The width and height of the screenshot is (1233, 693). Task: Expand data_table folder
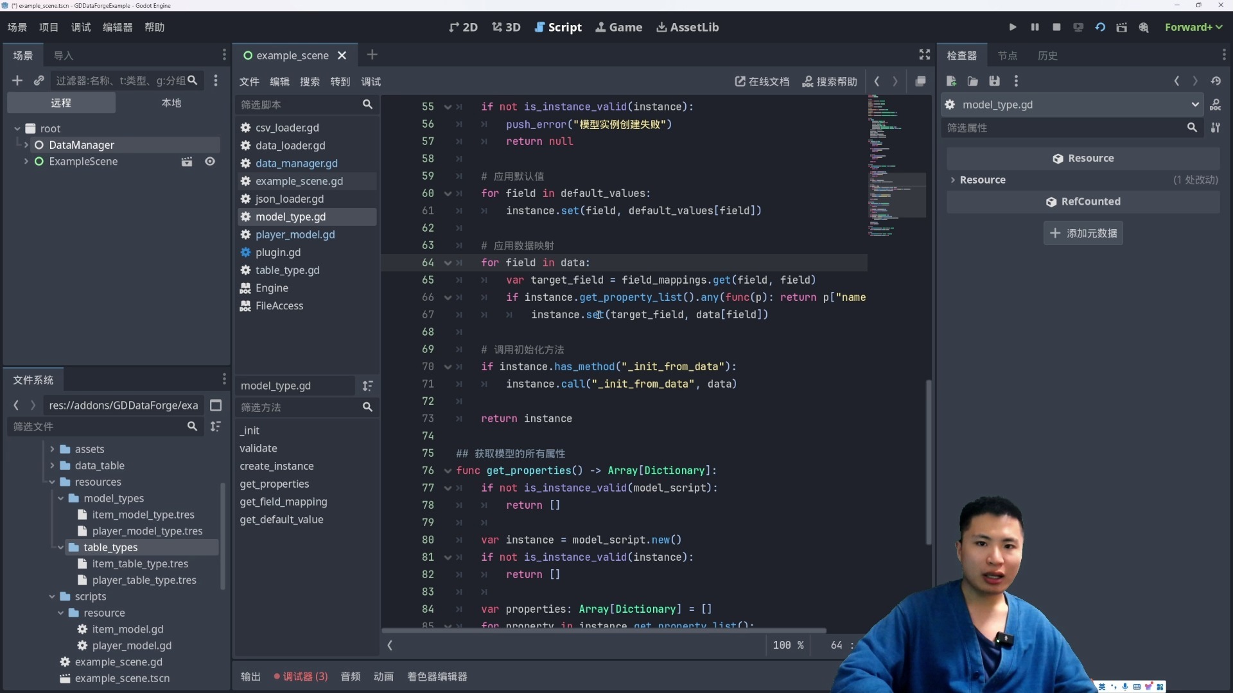pyautogui.click(x=52, y=466)
